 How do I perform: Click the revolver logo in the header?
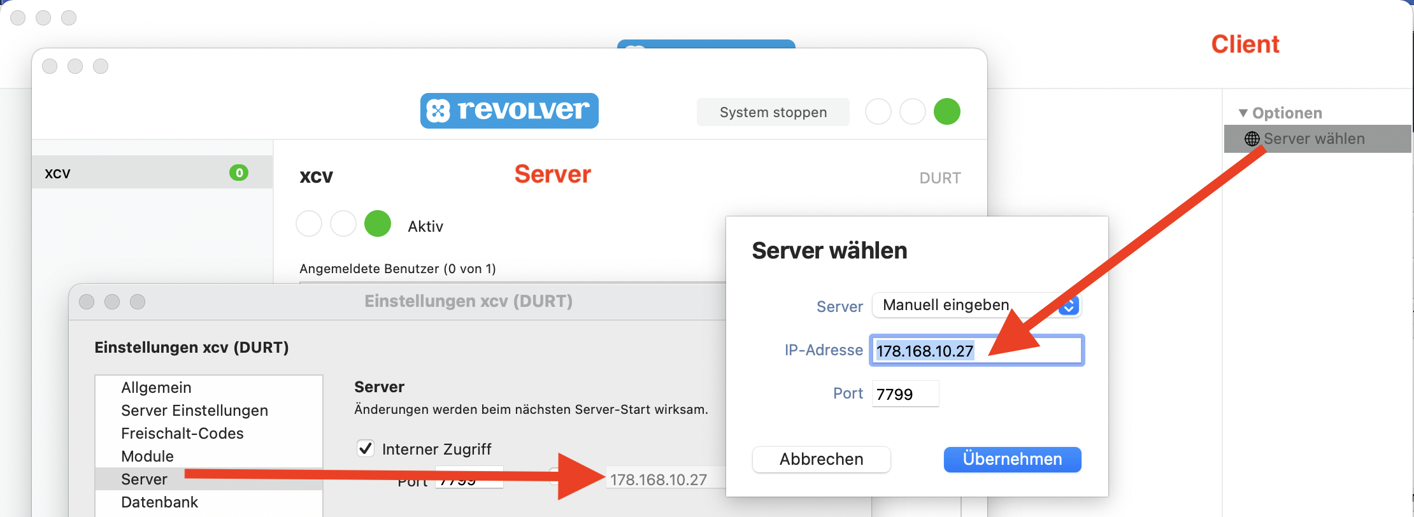pyautogui.click(x=509, y=111)
